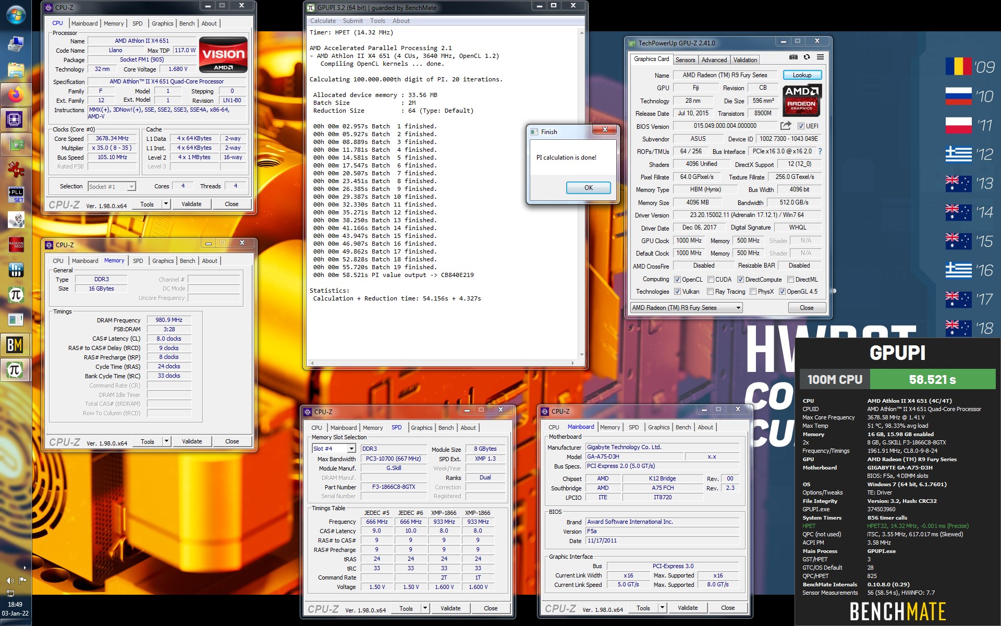
Task: Click Tools button in the CPU-Z SPD window
Action: [406, 608]
